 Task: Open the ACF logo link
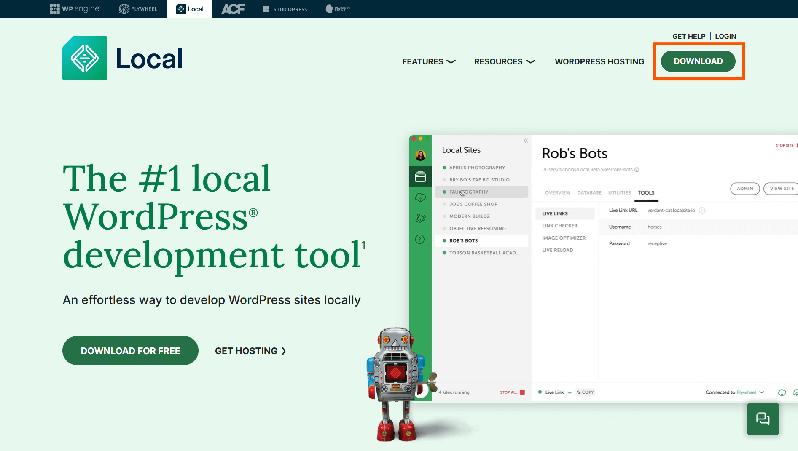(233, 9)
